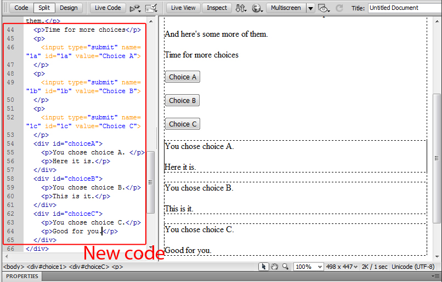Image resolution: width=442 pixels, height=282 pixels.
Task: Click code line 54 div id="choiceA"
Action: coord(68,144)
